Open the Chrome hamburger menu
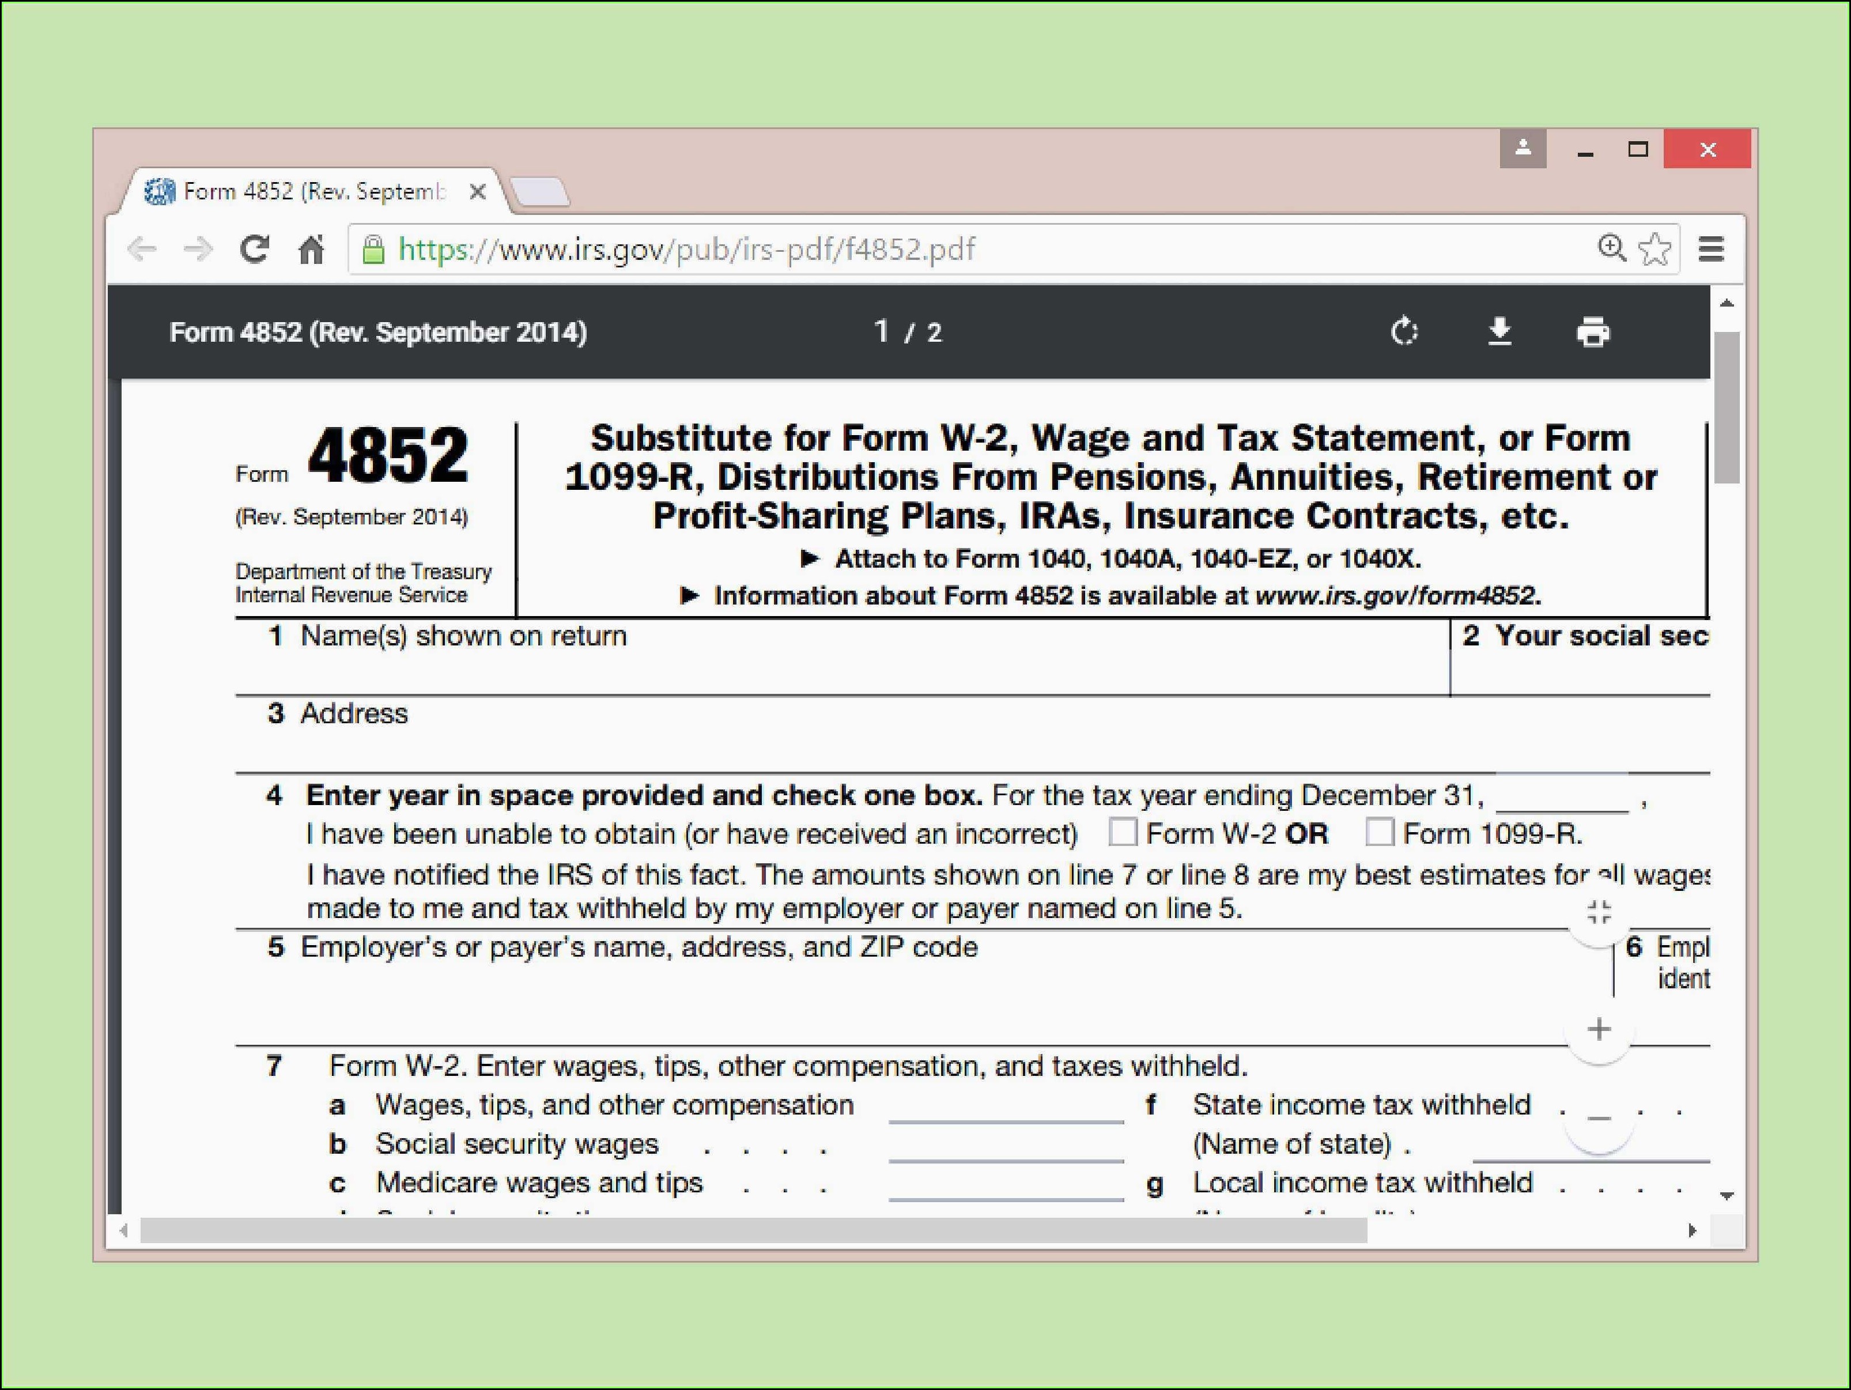The height and width of the screenshot is (1390, 1851). (x=1712, y=250)
